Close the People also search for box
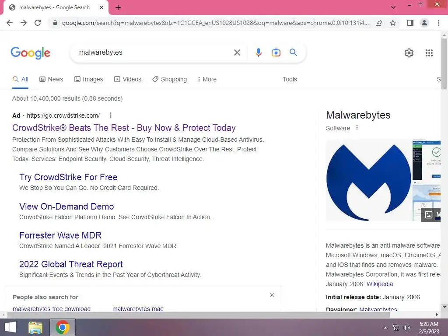The width and height of the screenshot is (448, 336). pos(272,295)
